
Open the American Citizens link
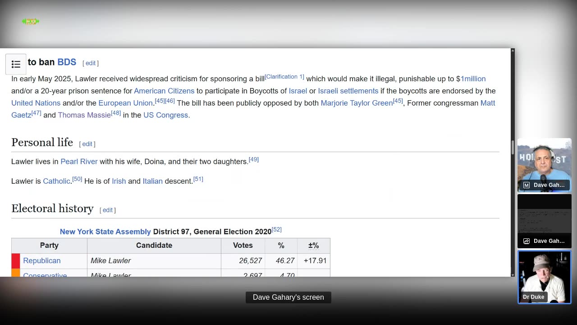(164, 91)
